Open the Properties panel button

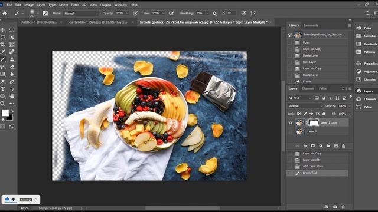coord(366,64)
